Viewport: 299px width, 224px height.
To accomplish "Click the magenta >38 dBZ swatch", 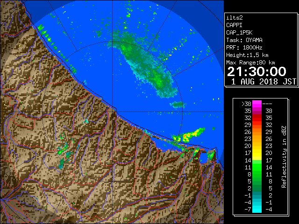I will point(257,104).
